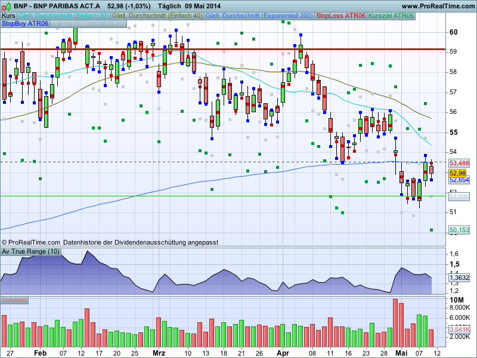Click the volume value tag 3.541K

460,330
